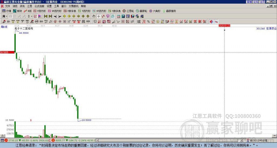Click the up-triangle button at the volume panel's left

(x=2, y=136)
